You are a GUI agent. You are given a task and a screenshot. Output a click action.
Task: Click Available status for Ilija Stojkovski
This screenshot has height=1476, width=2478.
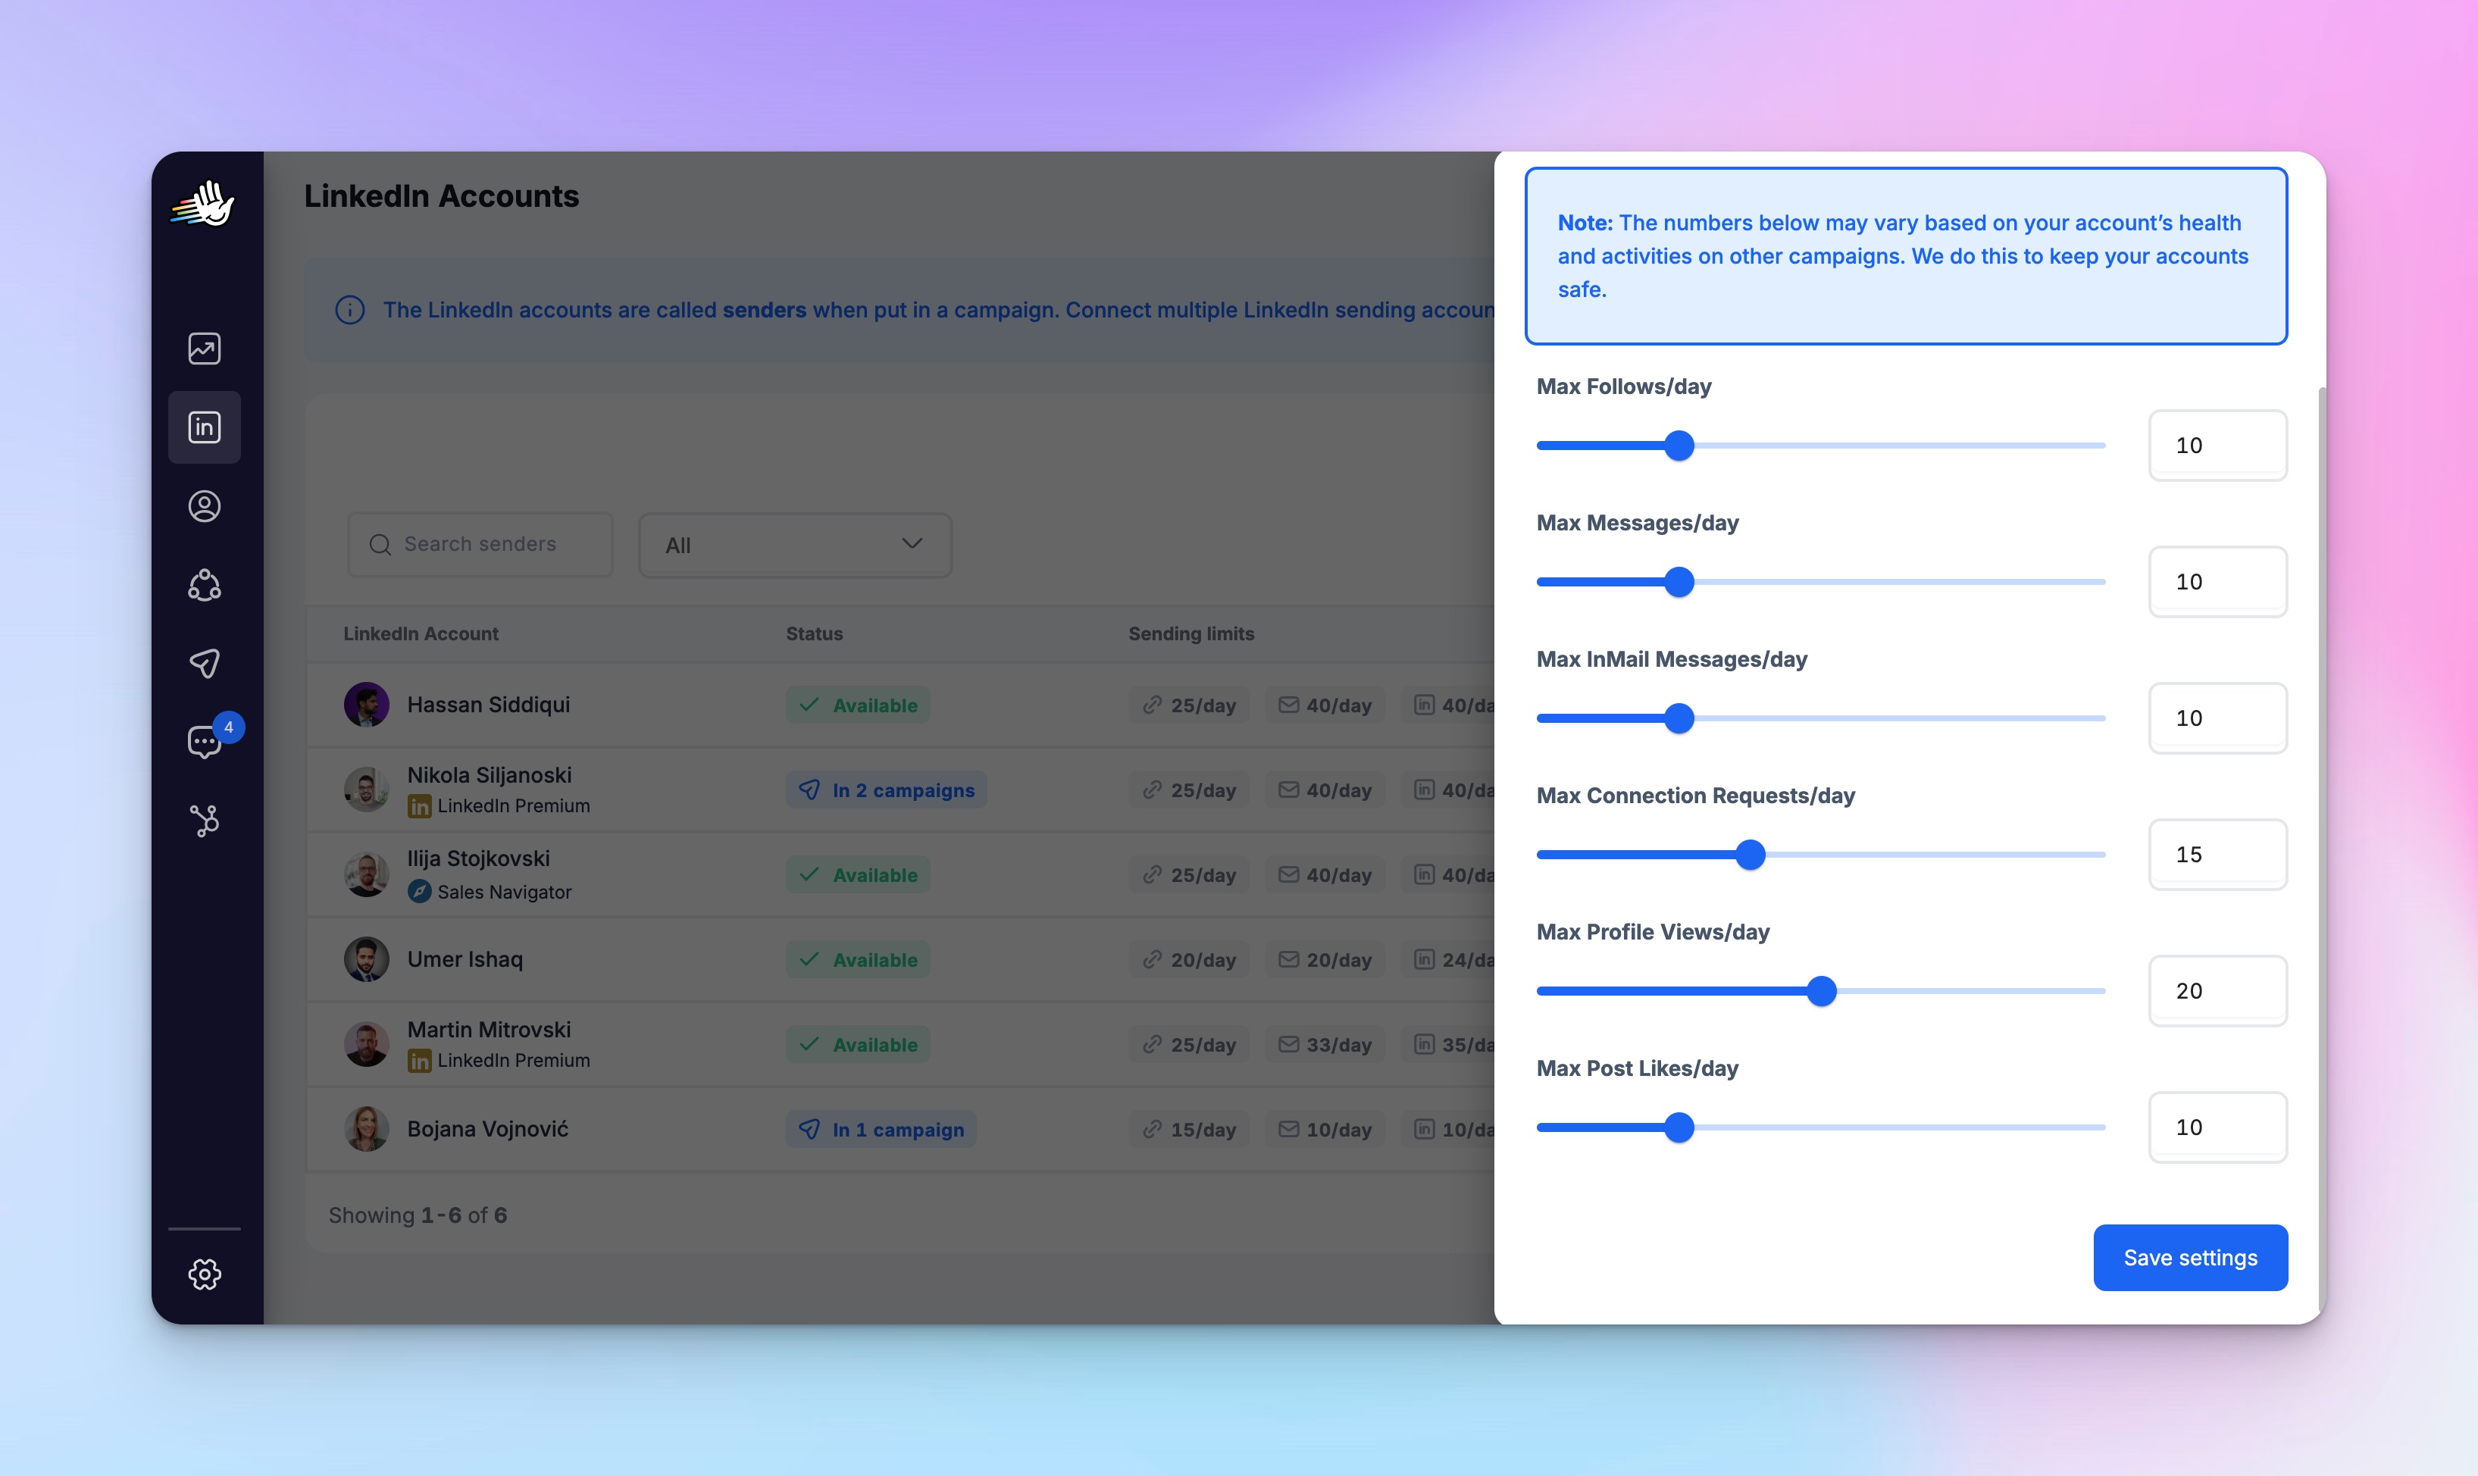pos(859,874)
